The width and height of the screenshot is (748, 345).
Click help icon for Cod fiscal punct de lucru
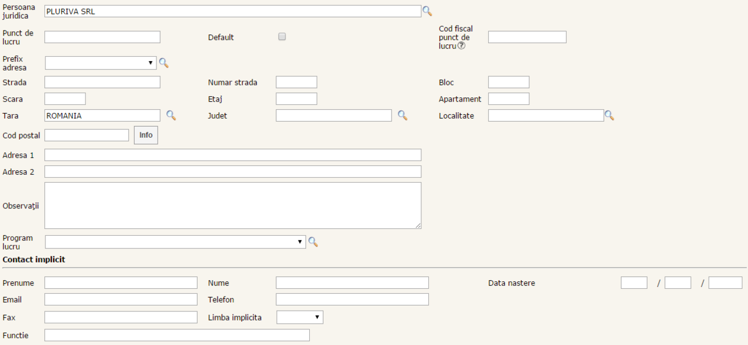click(461, 46)
